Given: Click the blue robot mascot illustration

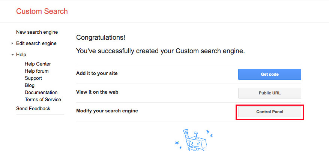Looking at the screenshot, I should (194, 140).
